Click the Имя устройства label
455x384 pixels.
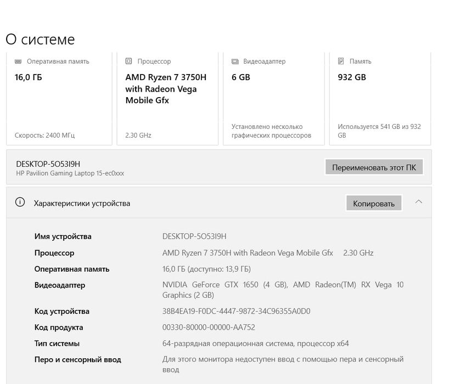click(x=63, y=236)
